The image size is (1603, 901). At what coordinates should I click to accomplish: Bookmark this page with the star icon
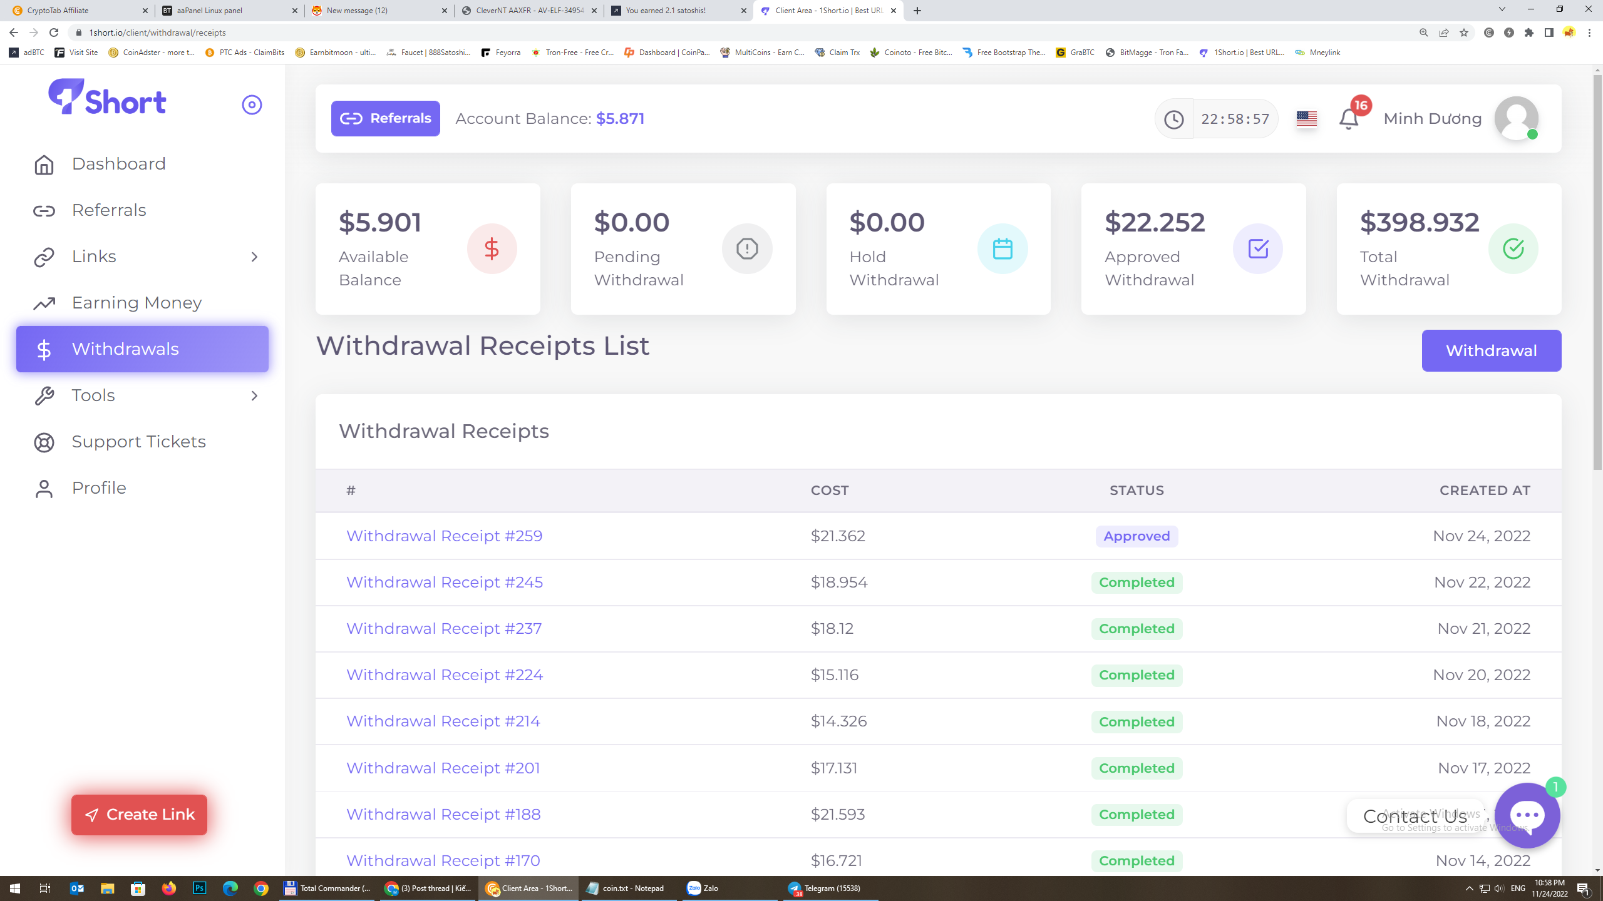(x=1463, y=33)
